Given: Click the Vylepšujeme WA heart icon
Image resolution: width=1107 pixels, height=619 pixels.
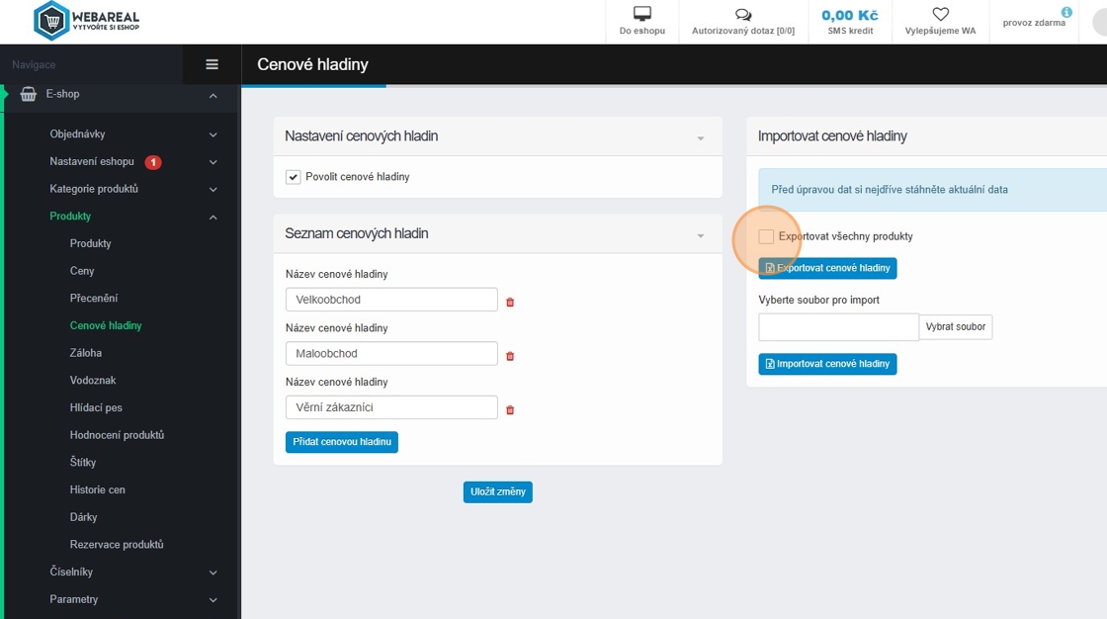Looking at the screenshot, I should pyautogui.click(x=940, y=14).
